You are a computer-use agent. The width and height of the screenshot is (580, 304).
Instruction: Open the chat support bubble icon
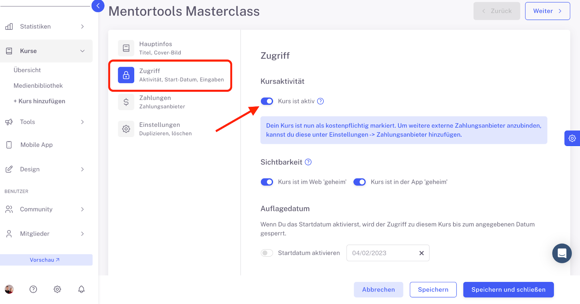(562, 253)
